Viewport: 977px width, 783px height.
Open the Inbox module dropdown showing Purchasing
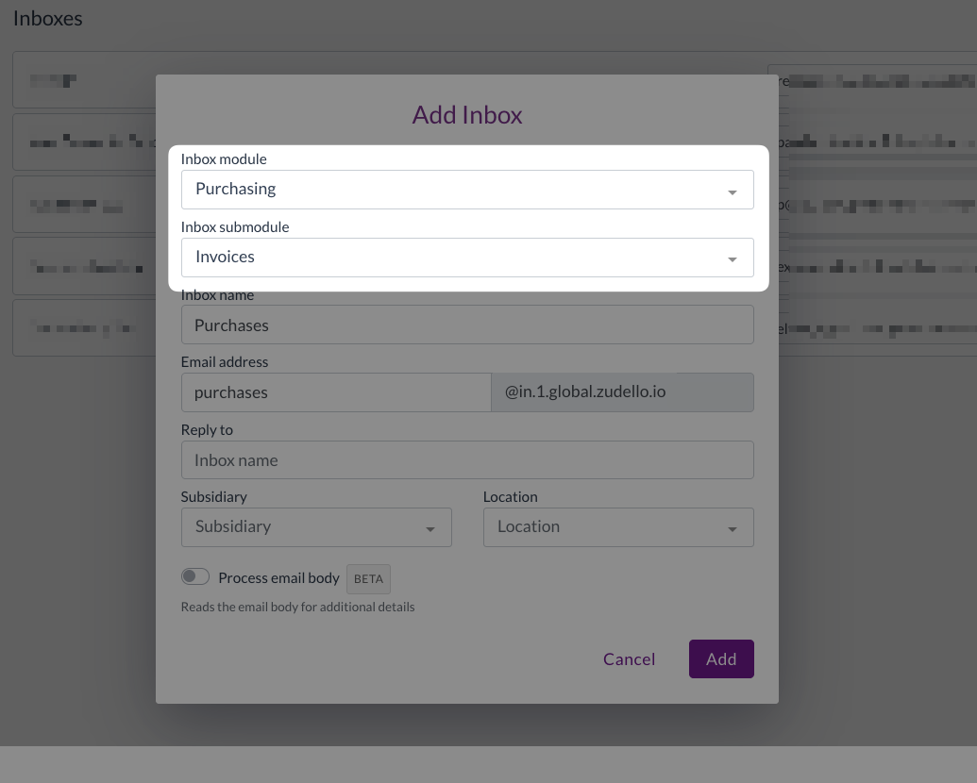pyautogui.click(x=453, y=190)
